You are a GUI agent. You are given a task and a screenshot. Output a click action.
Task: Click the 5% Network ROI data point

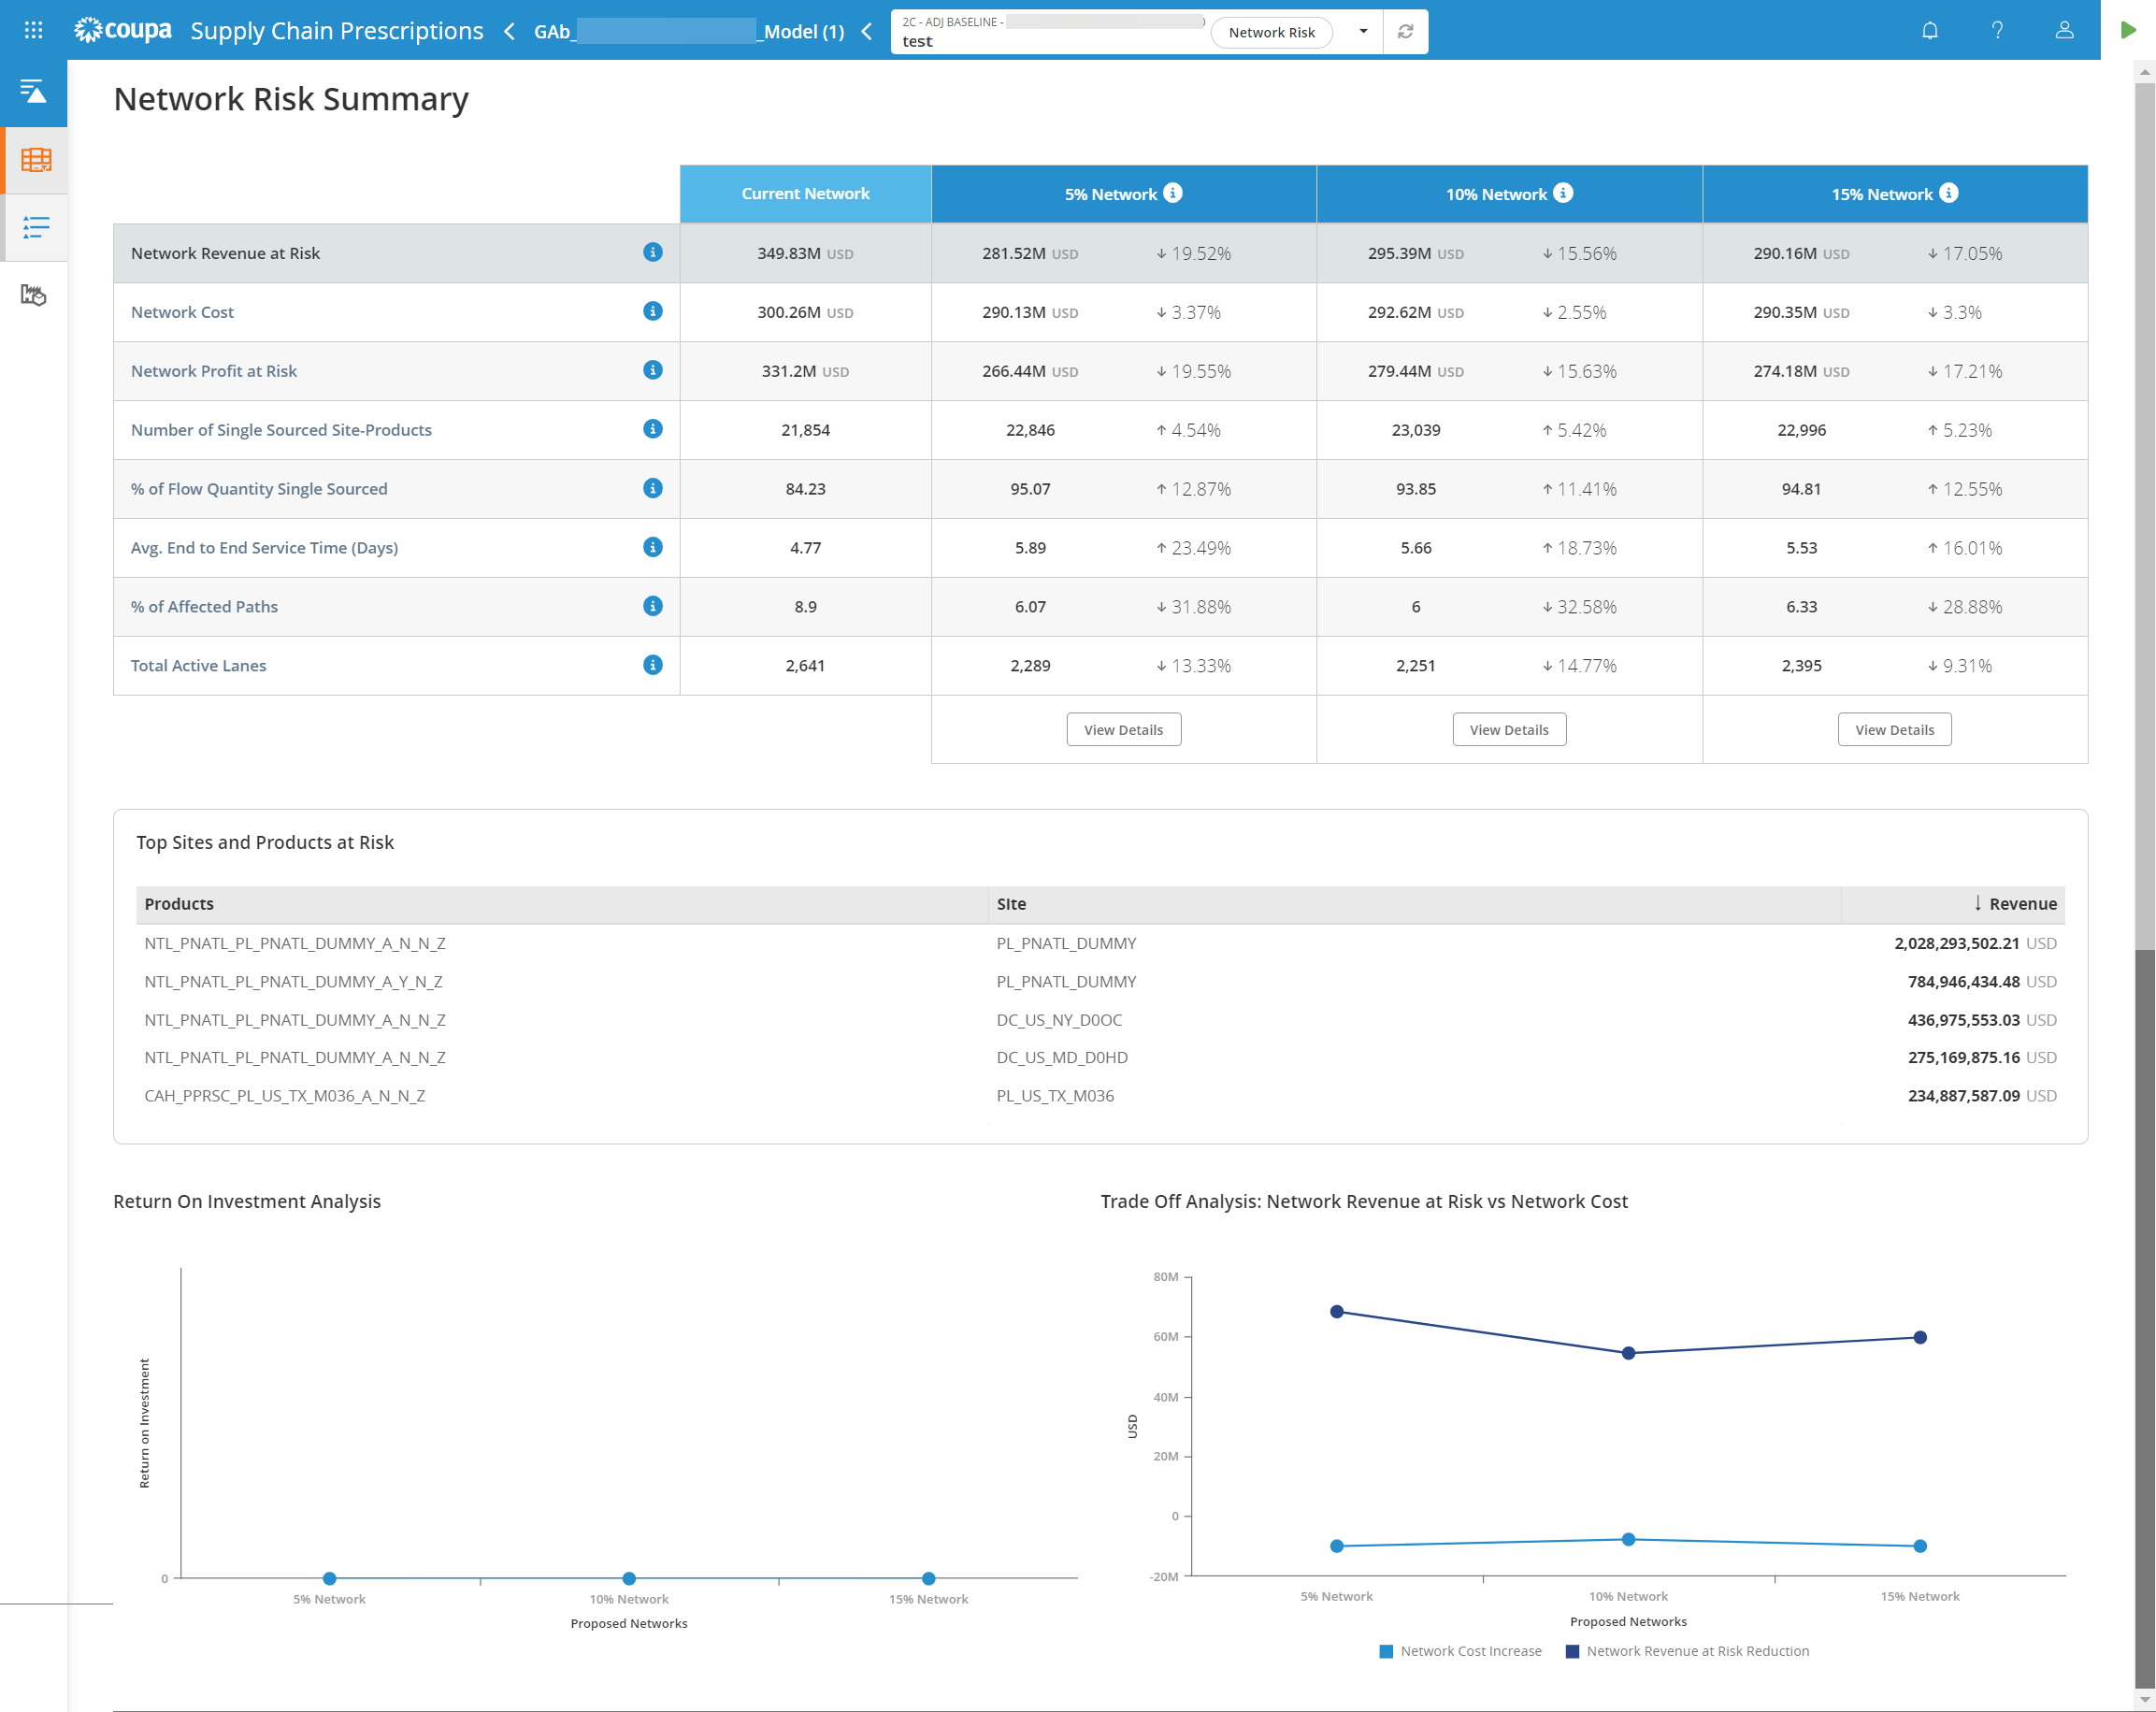click(x=329, y=1578)
